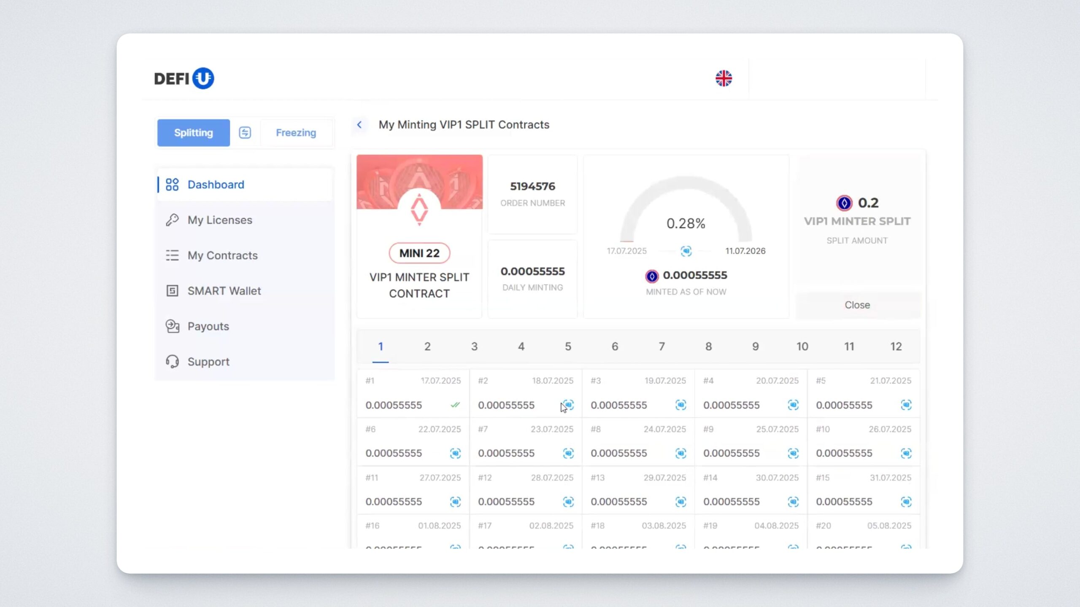
Task: Switch to Freezing mode
Action: pyautogui.click(x=296, y=132)
